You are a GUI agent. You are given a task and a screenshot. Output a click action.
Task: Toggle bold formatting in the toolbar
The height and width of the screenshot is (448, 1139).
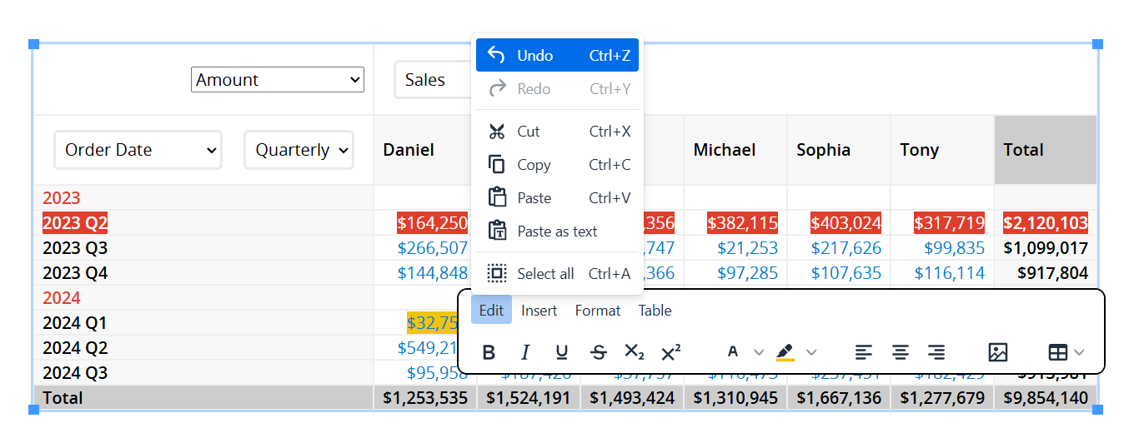[x=489, y=352]
